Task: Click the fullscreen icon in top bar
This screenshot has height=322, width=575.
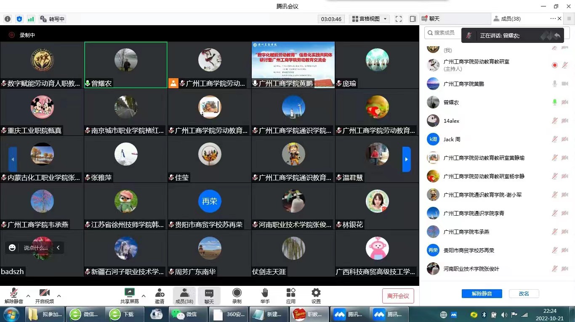Action: pyautogui.click(x=399, y=19)
